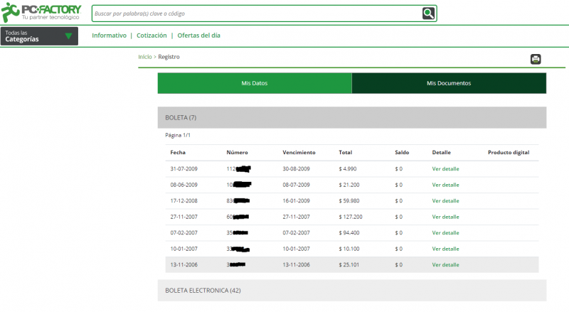Screen dimensions: 569x312
Task: Open the Informativo menu item
Action: (109, 36)
